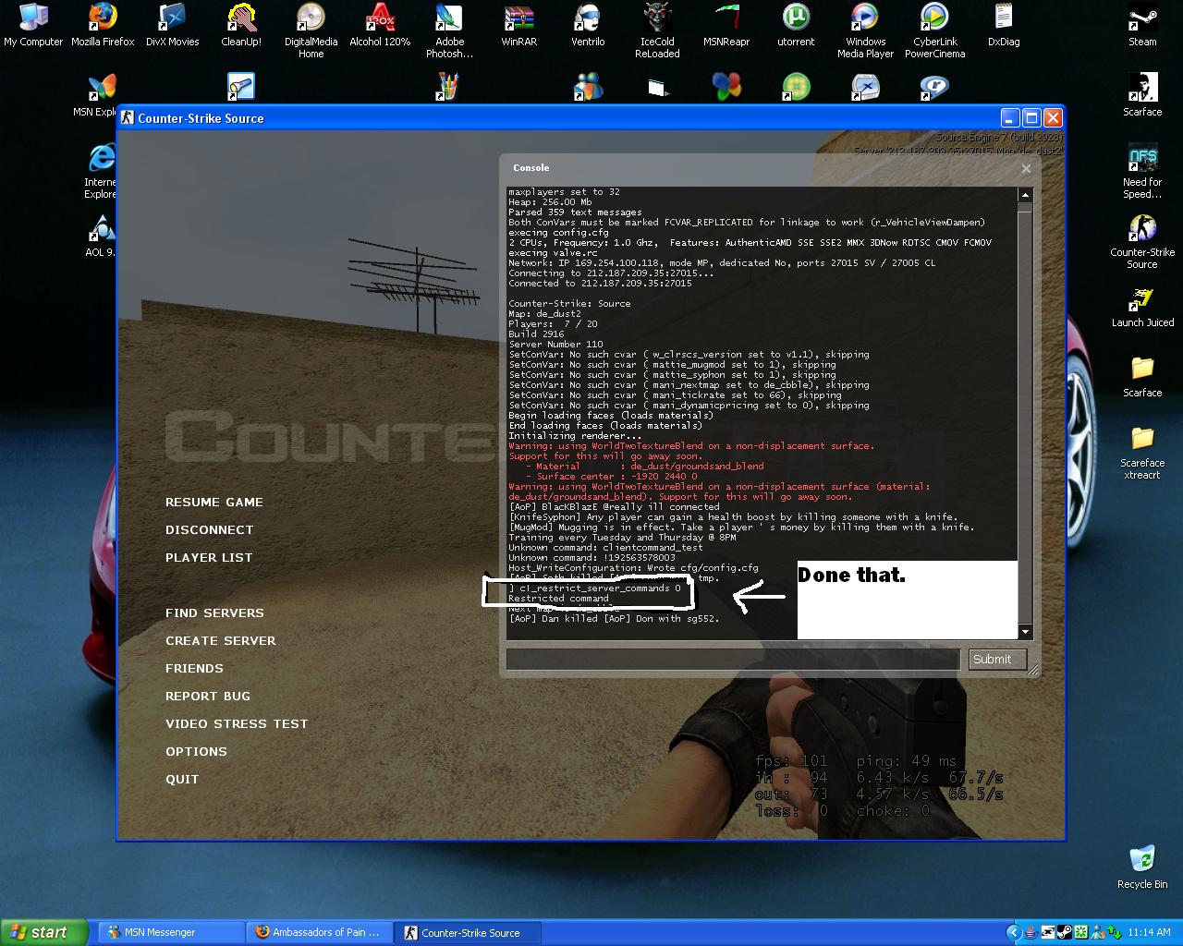
Task: Click the Submit button in console
Action: click(x=992, y=659)
